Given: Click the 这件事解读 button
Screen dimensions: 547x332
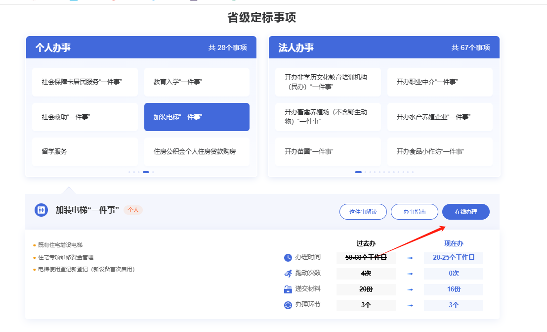Looking at the screenshot, I should [363, 212].
